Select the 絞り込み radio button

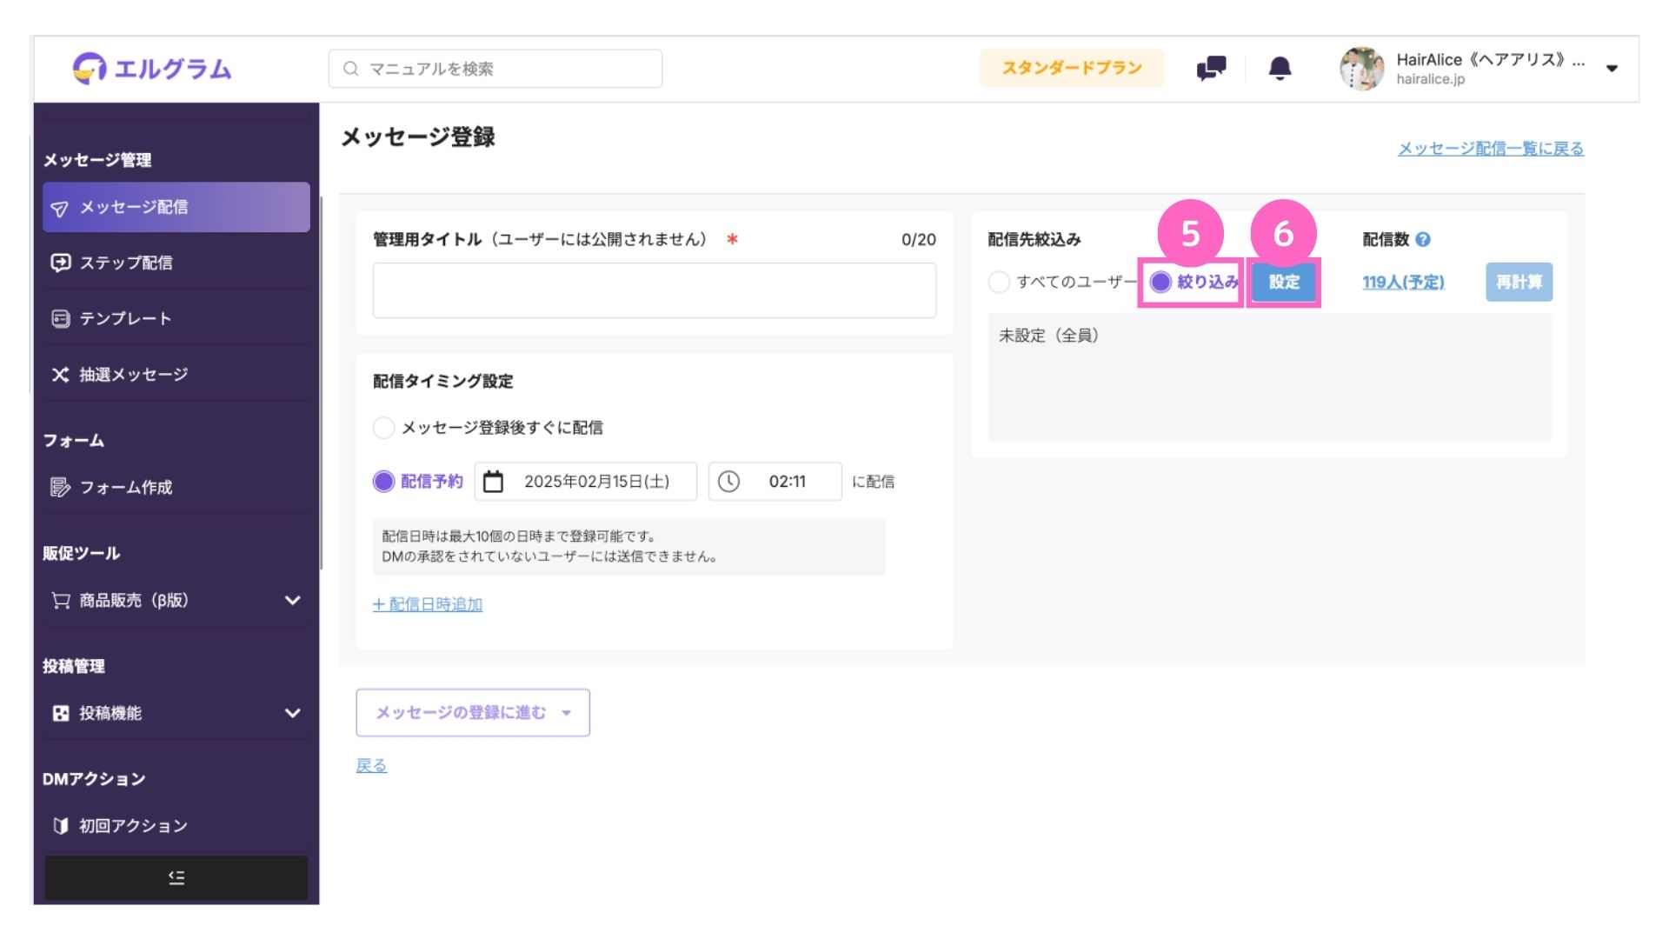pos(1160,282)
